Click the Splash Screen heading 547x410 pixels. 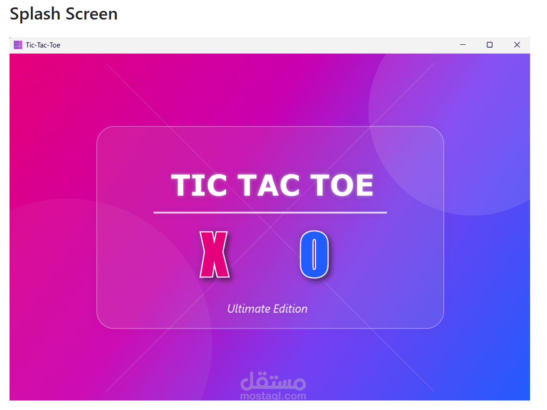(x=64, y=14)
